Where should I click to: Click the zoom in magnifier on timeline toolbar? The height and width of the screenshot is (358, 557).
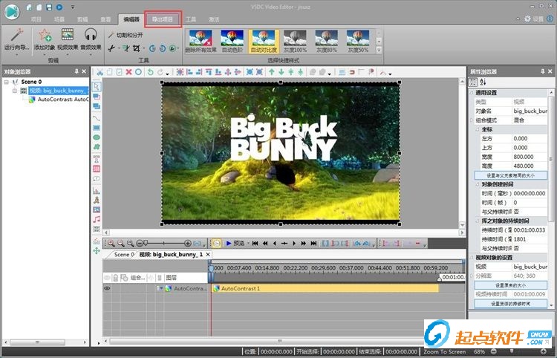[x=111, y=244]
